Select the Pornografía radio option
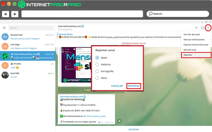The image size is (212, 132). [x=97, y=71]
